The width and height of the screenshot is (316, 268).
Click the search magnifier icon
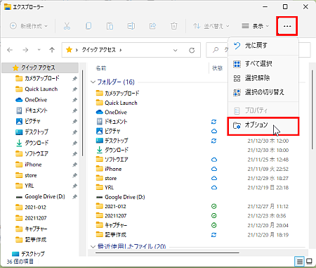[216, 50]
